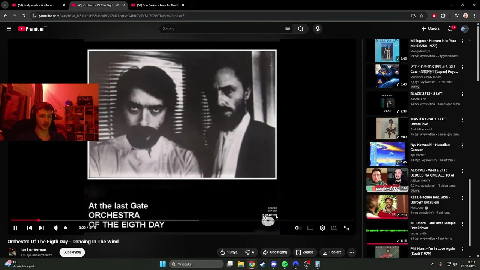Viewport: 480px width, 270px height.
Task: Open the on-screen keyboard icon in search
Action: coord(288,29)
